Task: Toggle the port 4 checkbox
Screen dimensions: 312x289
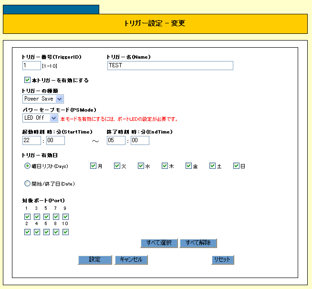Action: pyautogui.click(x=37, y=232)
